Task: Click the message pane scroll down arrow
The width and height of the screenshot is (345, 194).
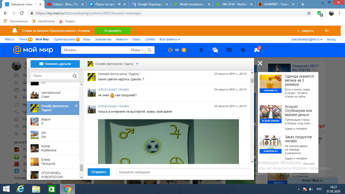Action: coord(252,161)
